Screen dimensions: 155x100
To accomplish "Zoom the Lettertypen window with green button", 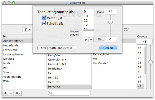I will point(13,3).
